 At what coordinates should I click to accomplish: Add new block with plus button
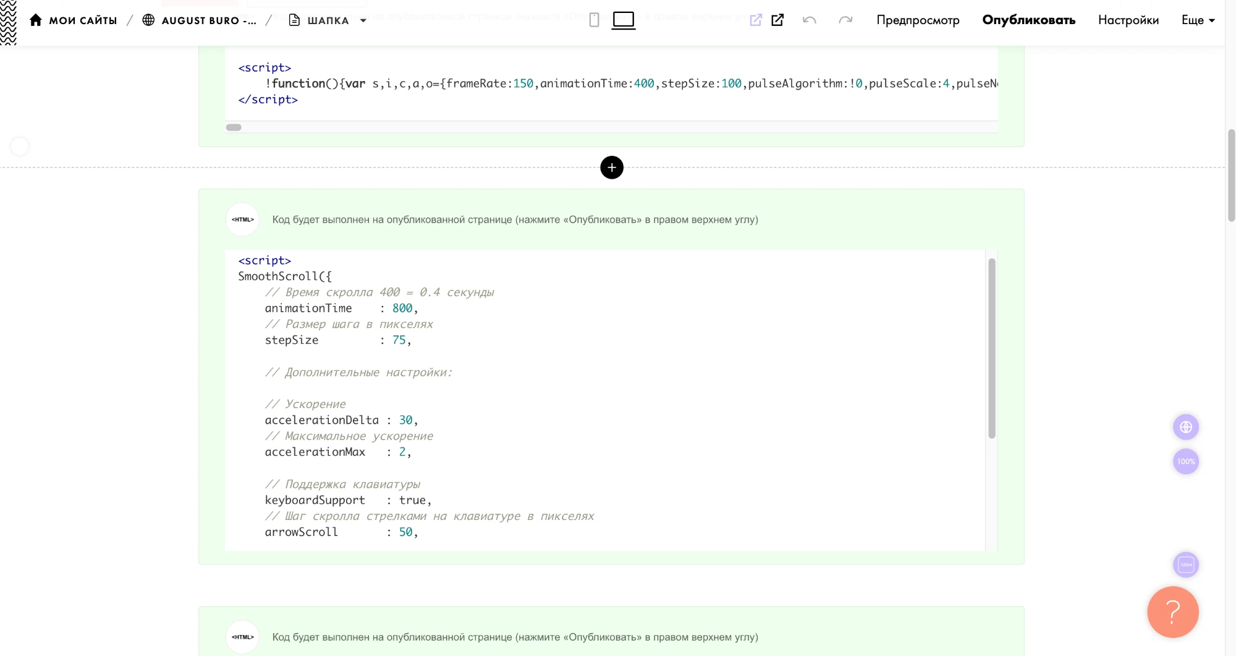[x=612, y=168]
